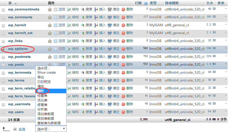Browse the wp_comments table
Image resolution: width=233 pixels, height=132 pixels.
[59, 17]
